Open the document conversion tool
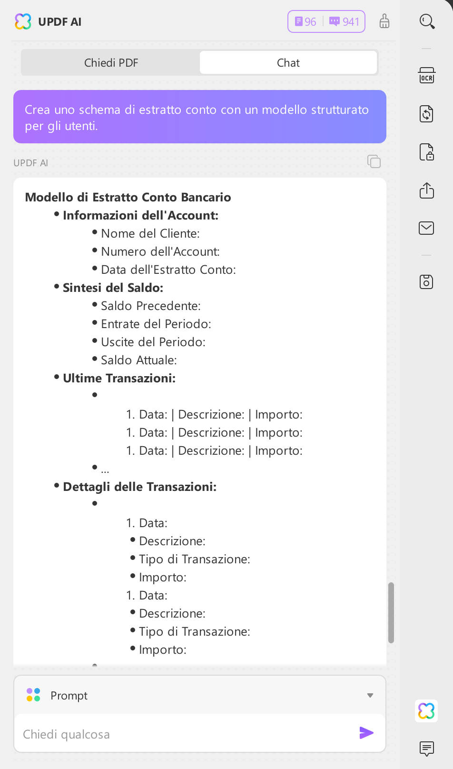The image size is (453, 769). pos(427,114)
